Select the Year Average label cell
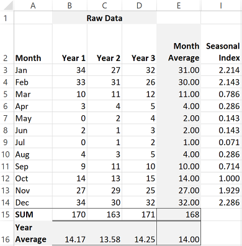Image resolution: width=242 pixels, height=246 pixels. (x=33, y=233)
